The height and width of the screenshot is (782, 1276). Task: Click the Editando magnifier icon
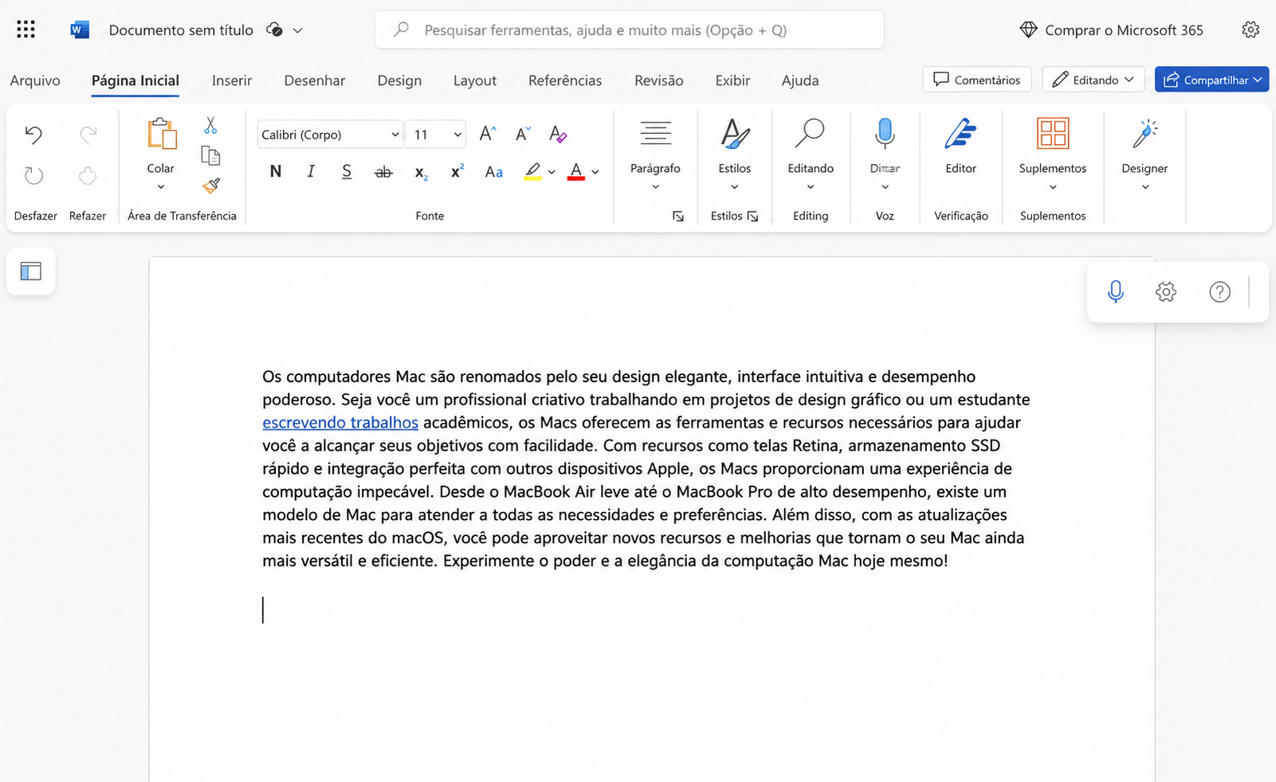pyautogui.click(x=810, y=134)
